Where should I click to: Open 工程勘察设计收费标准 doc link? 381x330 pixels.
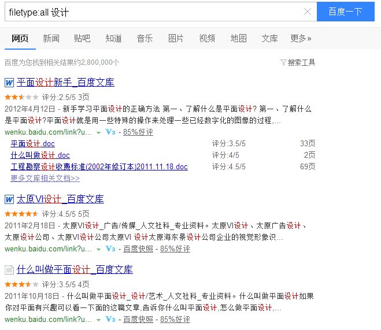(x=99, y=166)
